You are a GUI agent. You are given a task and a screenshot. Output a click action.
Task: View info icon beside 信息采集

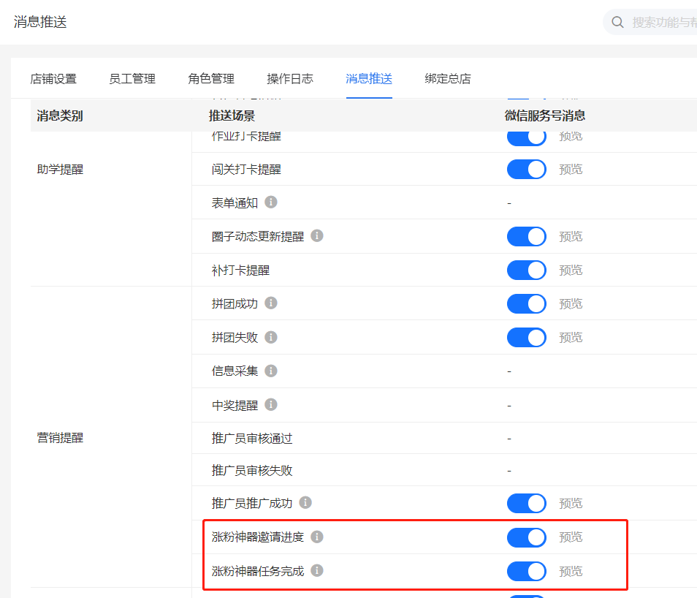[271, 371]
